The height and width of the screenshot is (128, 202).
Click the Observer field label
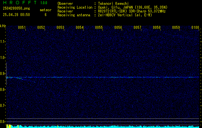(x=65, y=4)
